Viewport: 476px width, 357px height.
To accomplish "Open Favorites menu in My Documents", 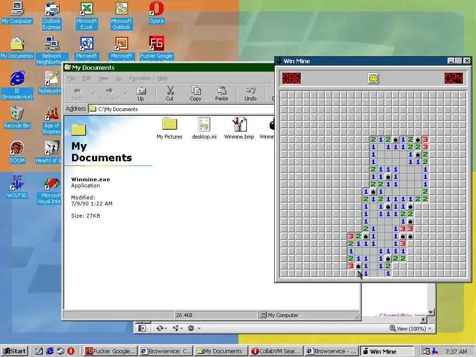I will pyautogui.click(x=139, y=78).
